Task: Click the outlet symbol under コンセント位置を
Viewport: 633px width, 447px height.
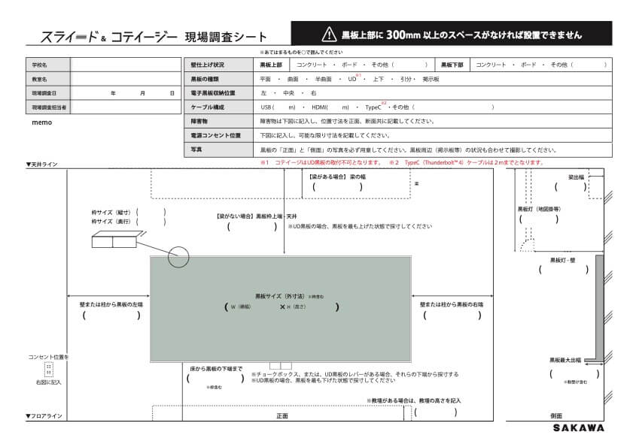Action: coord(48,369)
